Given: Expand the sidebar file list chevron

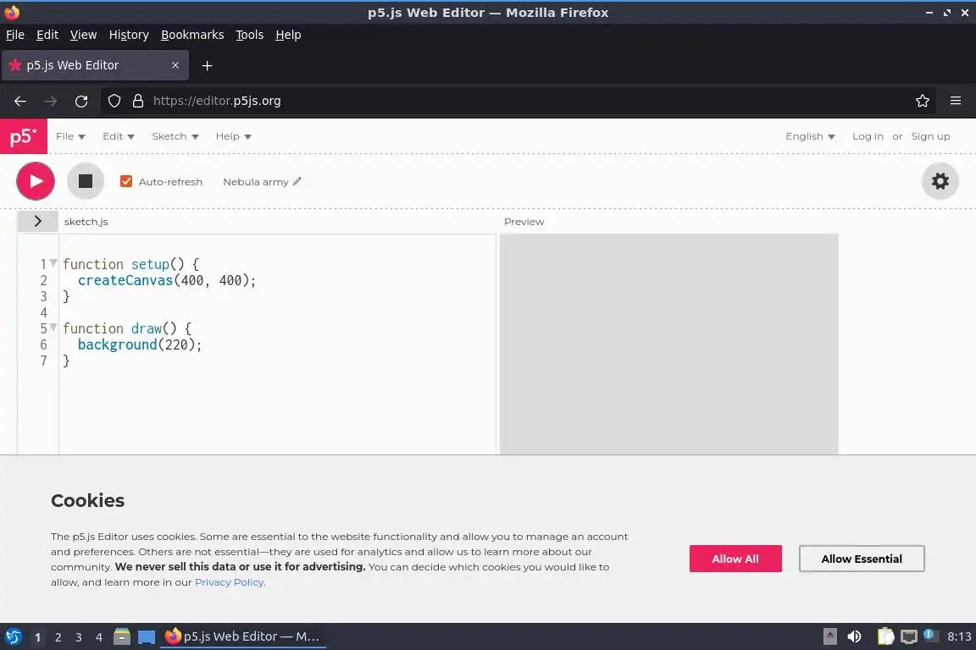Looking at the screenshot, I should coord(37,222).
